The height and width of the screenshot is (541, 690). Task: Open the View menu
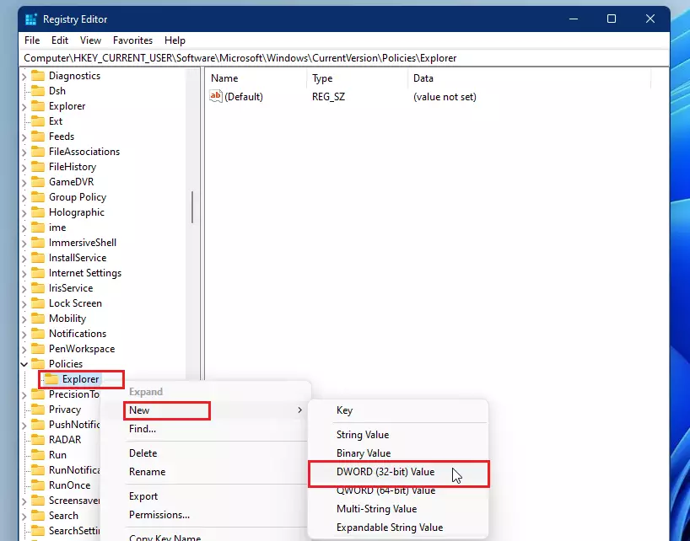coord(90,40)
